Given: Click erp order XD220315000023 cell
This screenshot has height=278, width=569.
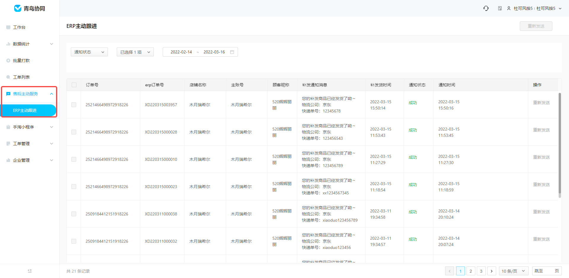Looking at the screenshot, I should click(161, 187).
